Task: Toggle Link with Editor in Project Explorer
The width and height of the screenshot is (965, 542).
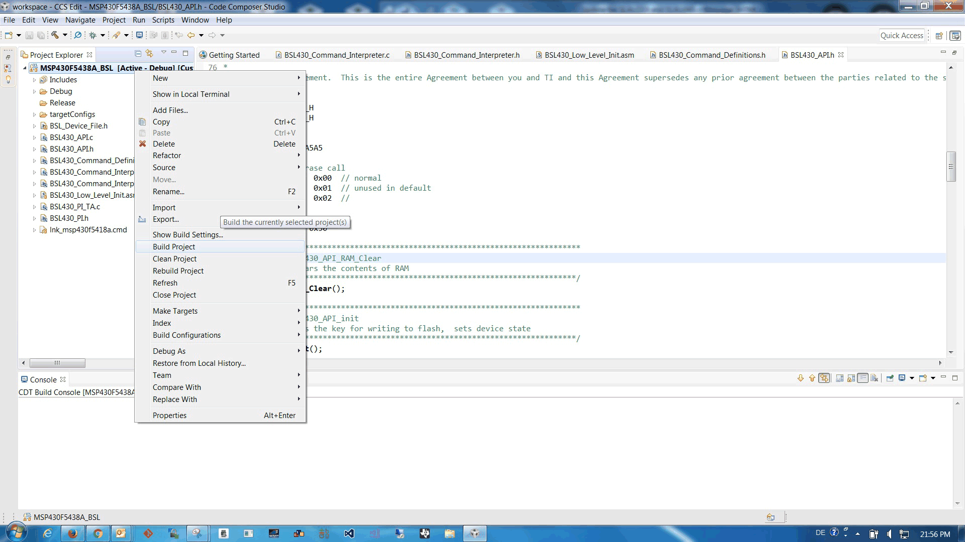Action: 149,53
